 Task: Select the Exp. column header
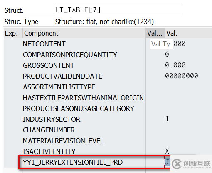[13, 33]
